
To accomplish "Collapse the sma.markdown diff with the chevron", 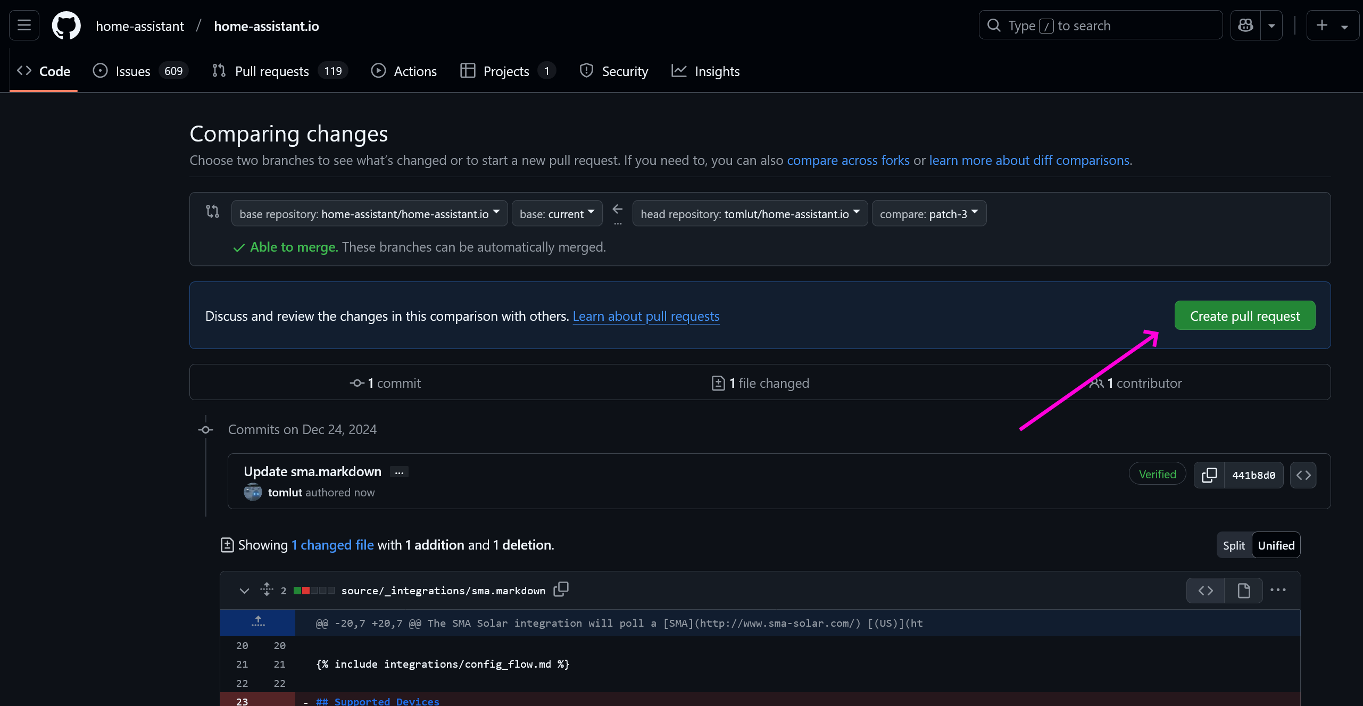I will pos(244,591).
